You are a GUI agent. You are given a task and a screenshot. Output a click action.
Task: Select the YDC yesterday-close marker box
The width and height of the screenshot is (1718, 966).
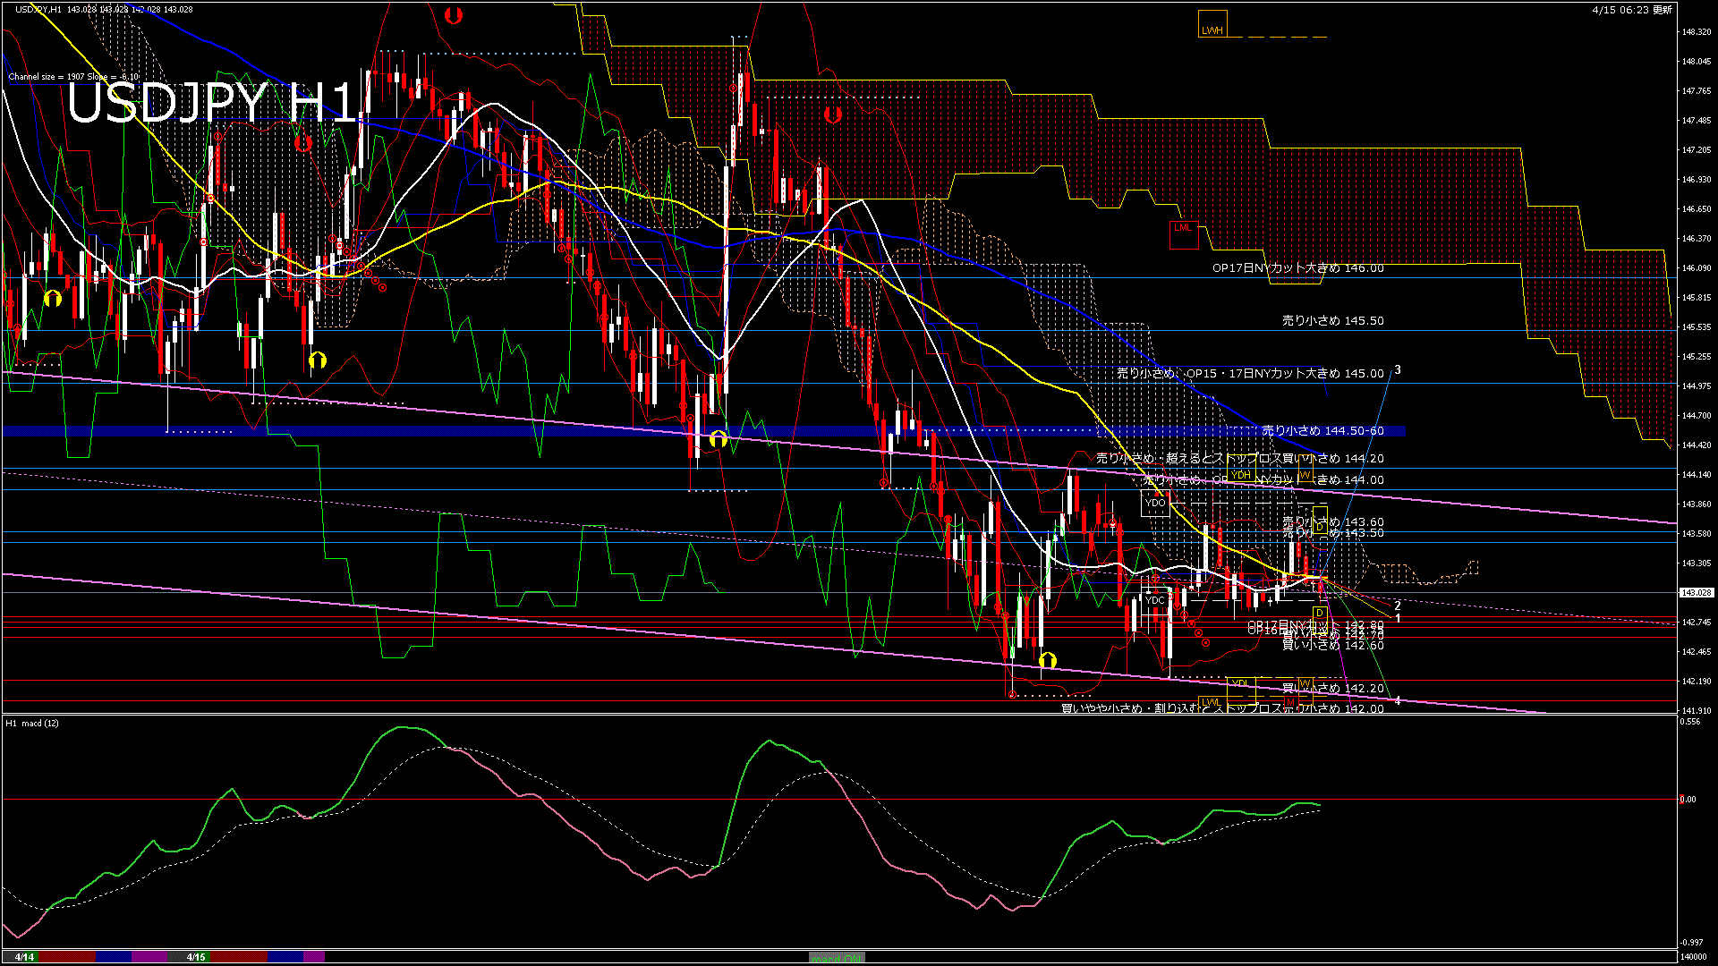click(1155, 600)
